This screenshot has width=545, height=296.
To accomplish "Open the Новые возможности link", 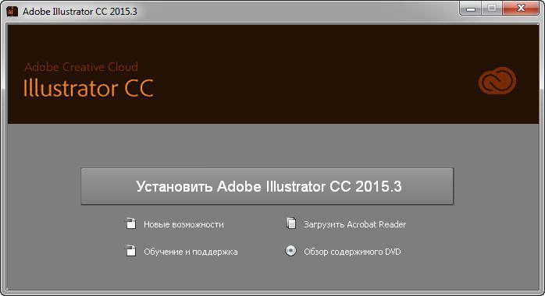I will pos(183,224).
